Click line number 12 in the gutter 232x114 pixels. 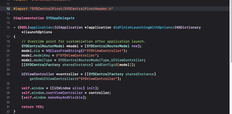pyautogui.click(x=8, y=9)
